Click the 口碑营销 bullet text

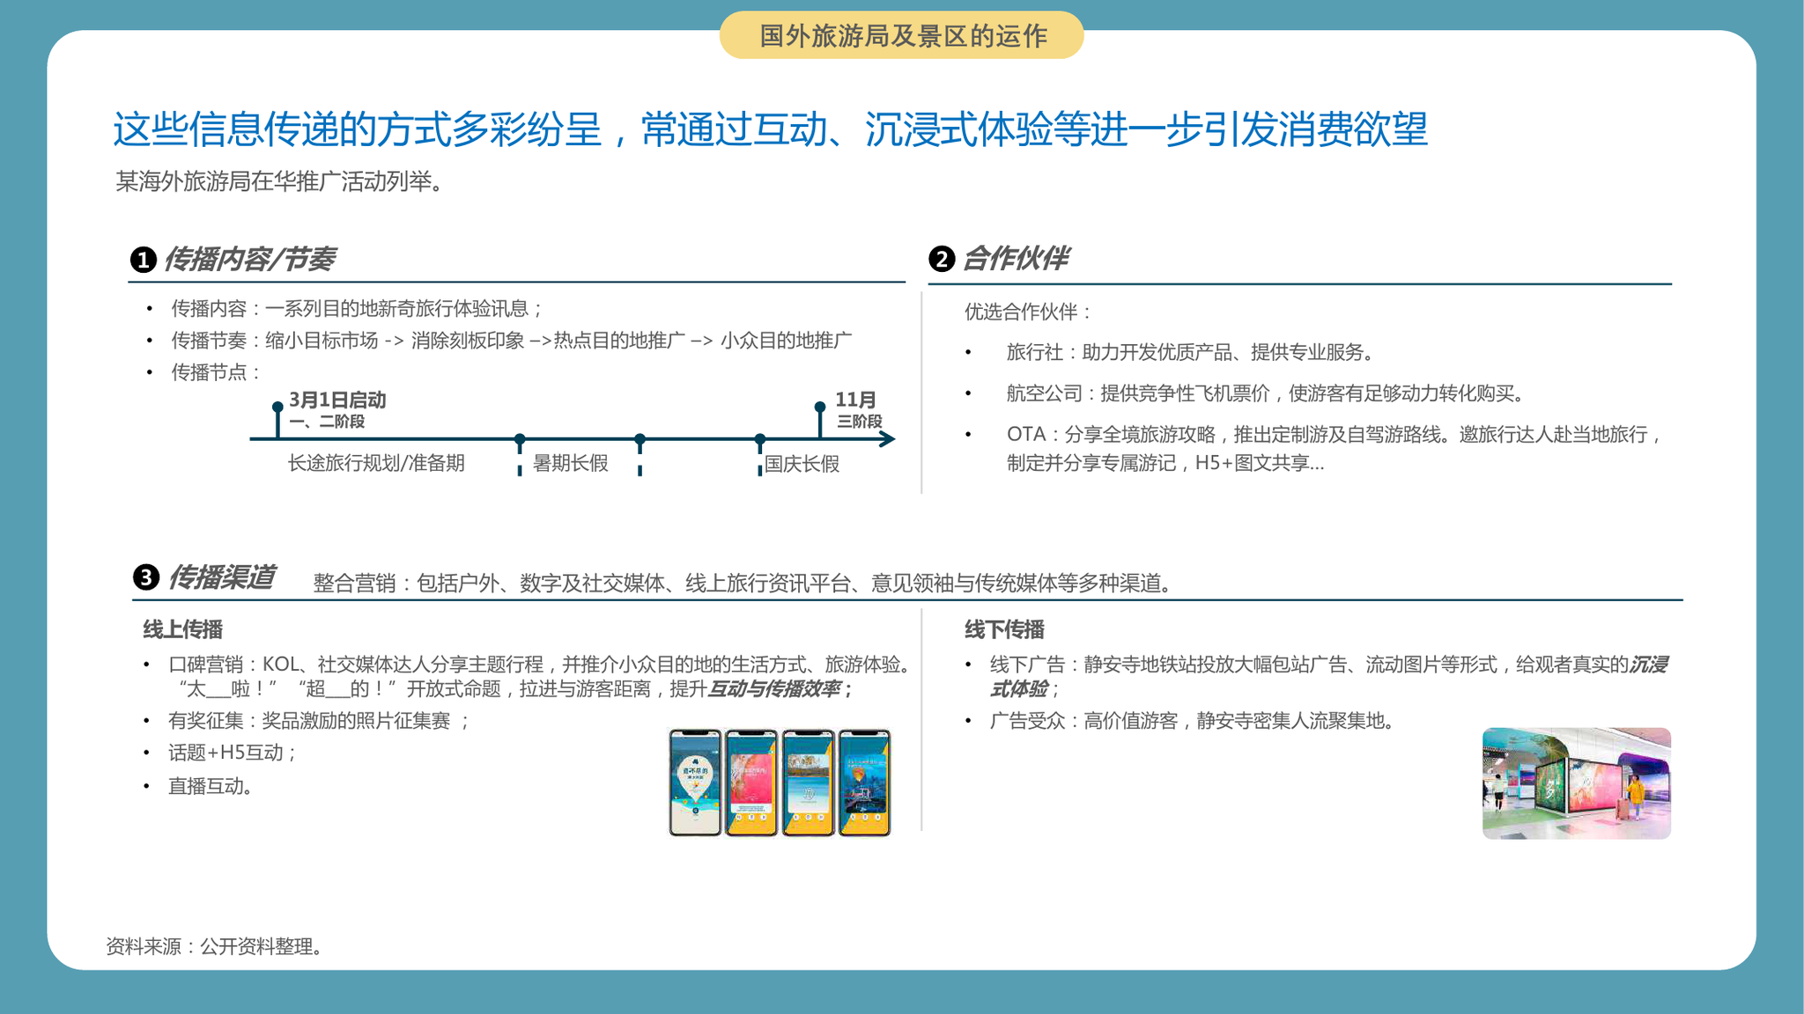539,676
